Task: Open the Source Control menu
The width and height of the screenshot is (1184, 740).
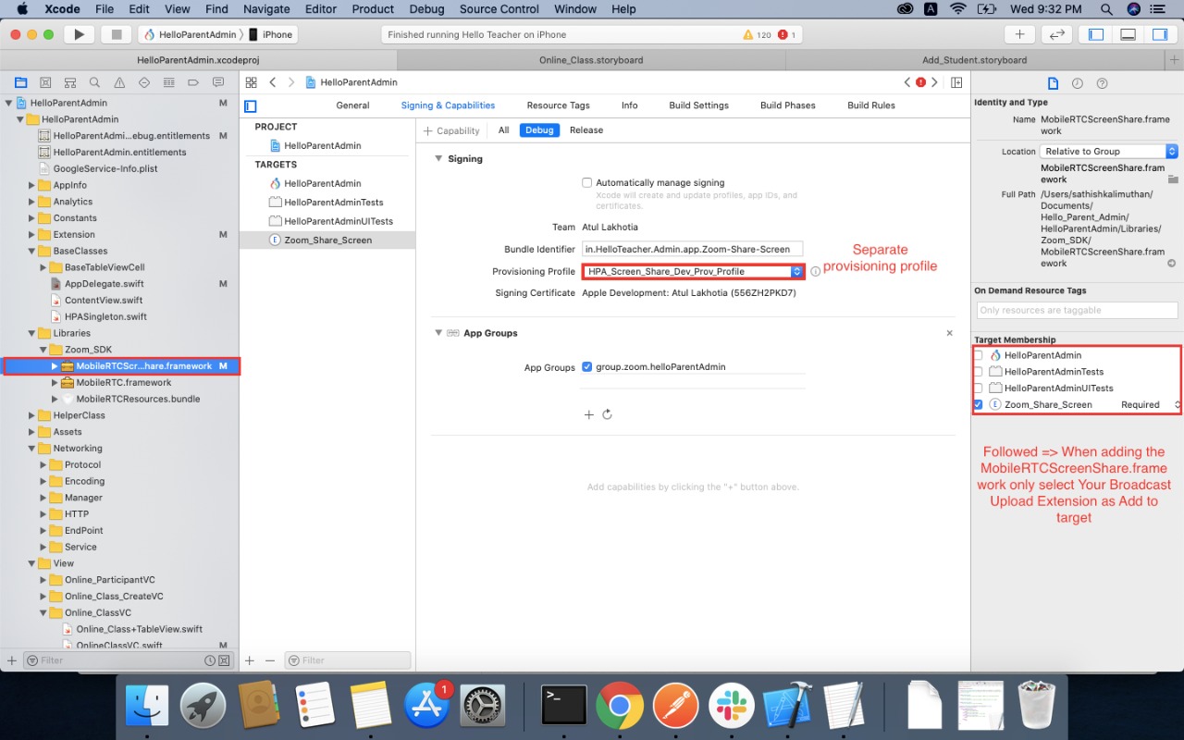Action: coord(499,9)
